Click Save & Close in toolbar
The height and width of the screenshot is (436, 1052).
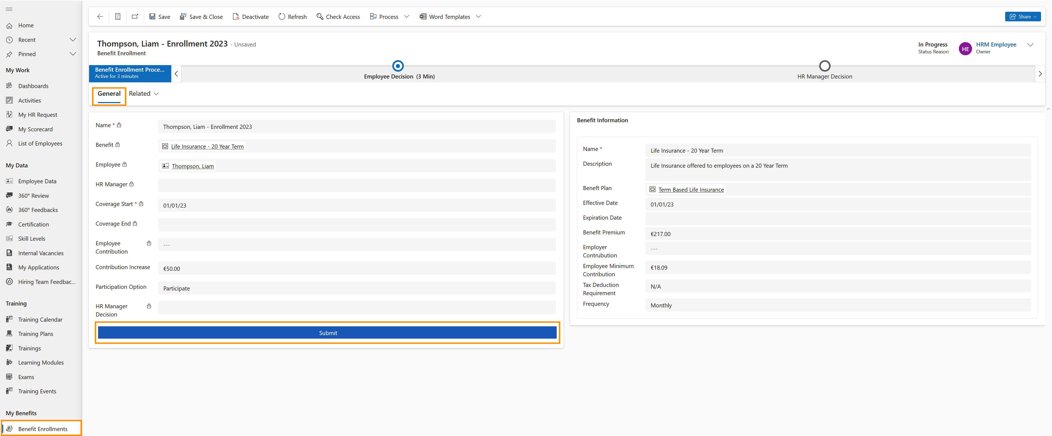[x=201, y=17]
